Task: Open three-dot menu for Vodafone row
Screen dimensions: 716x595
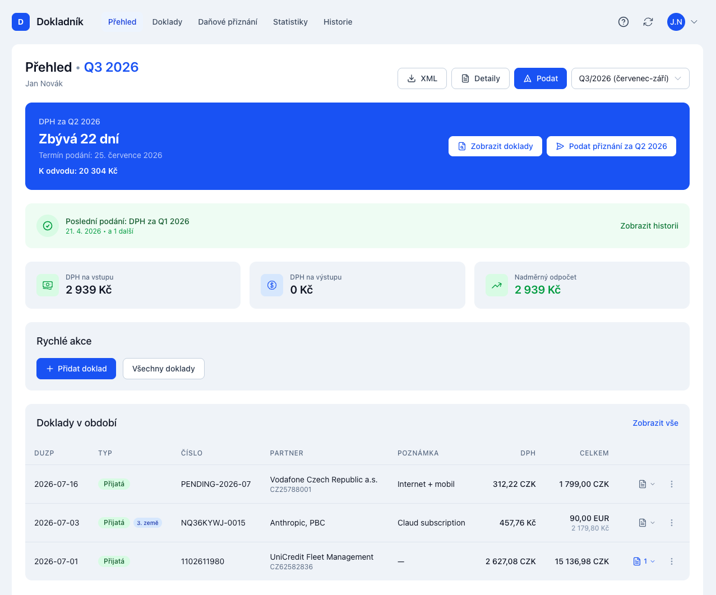Action: coord(672,484)
